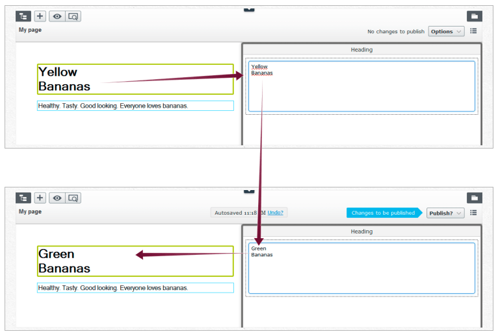Viewport: 498px width, 336px height.
Task: Click inside textarea containing Green Bananas
Action: [x=361, y=268]
